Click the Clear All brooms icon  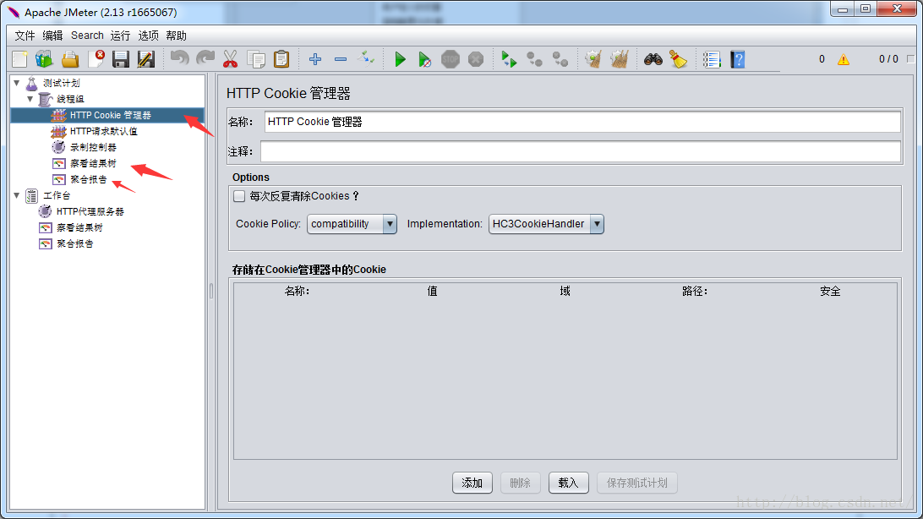click(620, 59)
